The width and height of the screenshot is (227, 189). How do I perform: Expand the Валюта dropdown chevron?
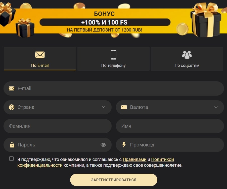click(x=216, y=107)
